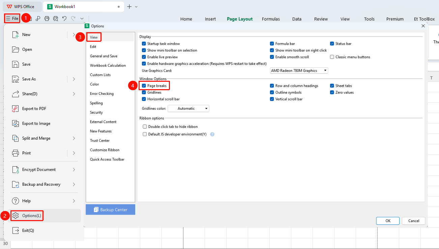Viewport: 439px width, 249px height.
Task: Open Print Preview from the quick access toolbar
Action: (x=56, y=19)
